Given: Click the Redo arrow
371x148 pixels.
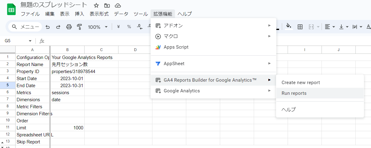Looking at the screenshot, I should [58, 27].
